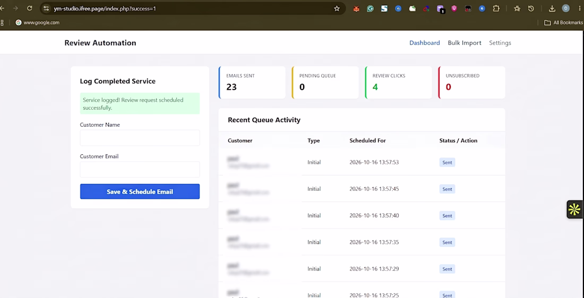Click the Customer column header
Viewport: 584px width, 298px height.
click(240, 141)
